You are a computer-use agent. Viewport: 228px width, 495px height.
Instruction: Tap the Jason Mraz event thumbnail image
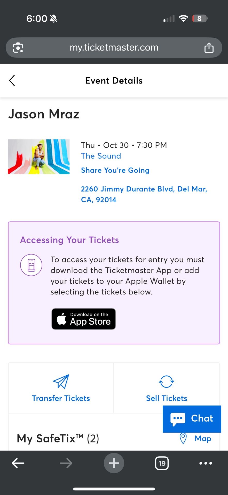(x=39, y=156)
